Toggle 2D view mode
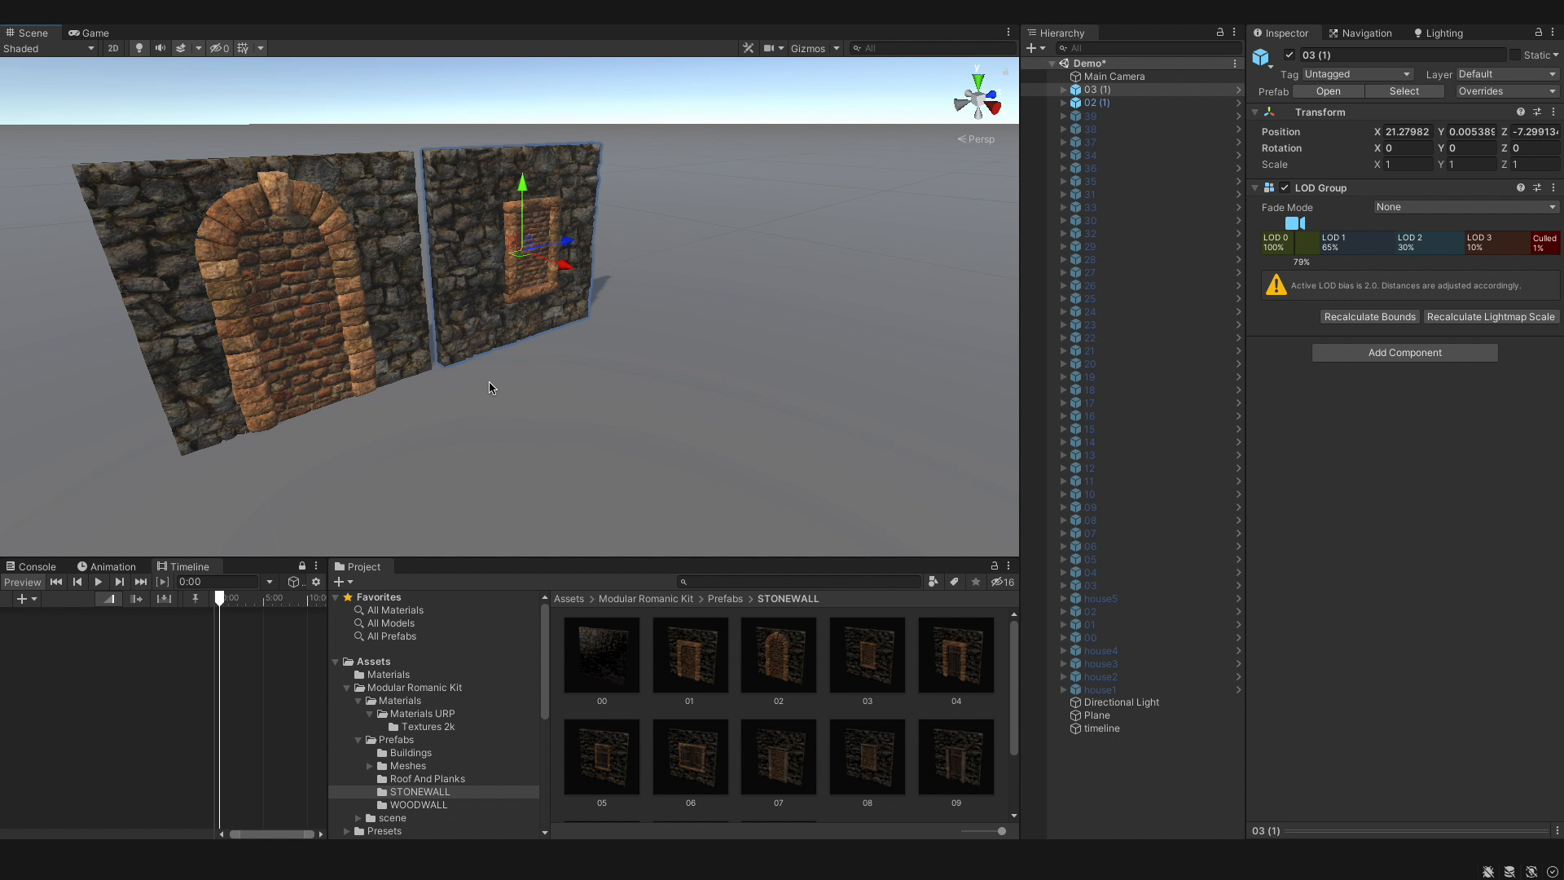1564x880 pixels. [x=113, y=48]
